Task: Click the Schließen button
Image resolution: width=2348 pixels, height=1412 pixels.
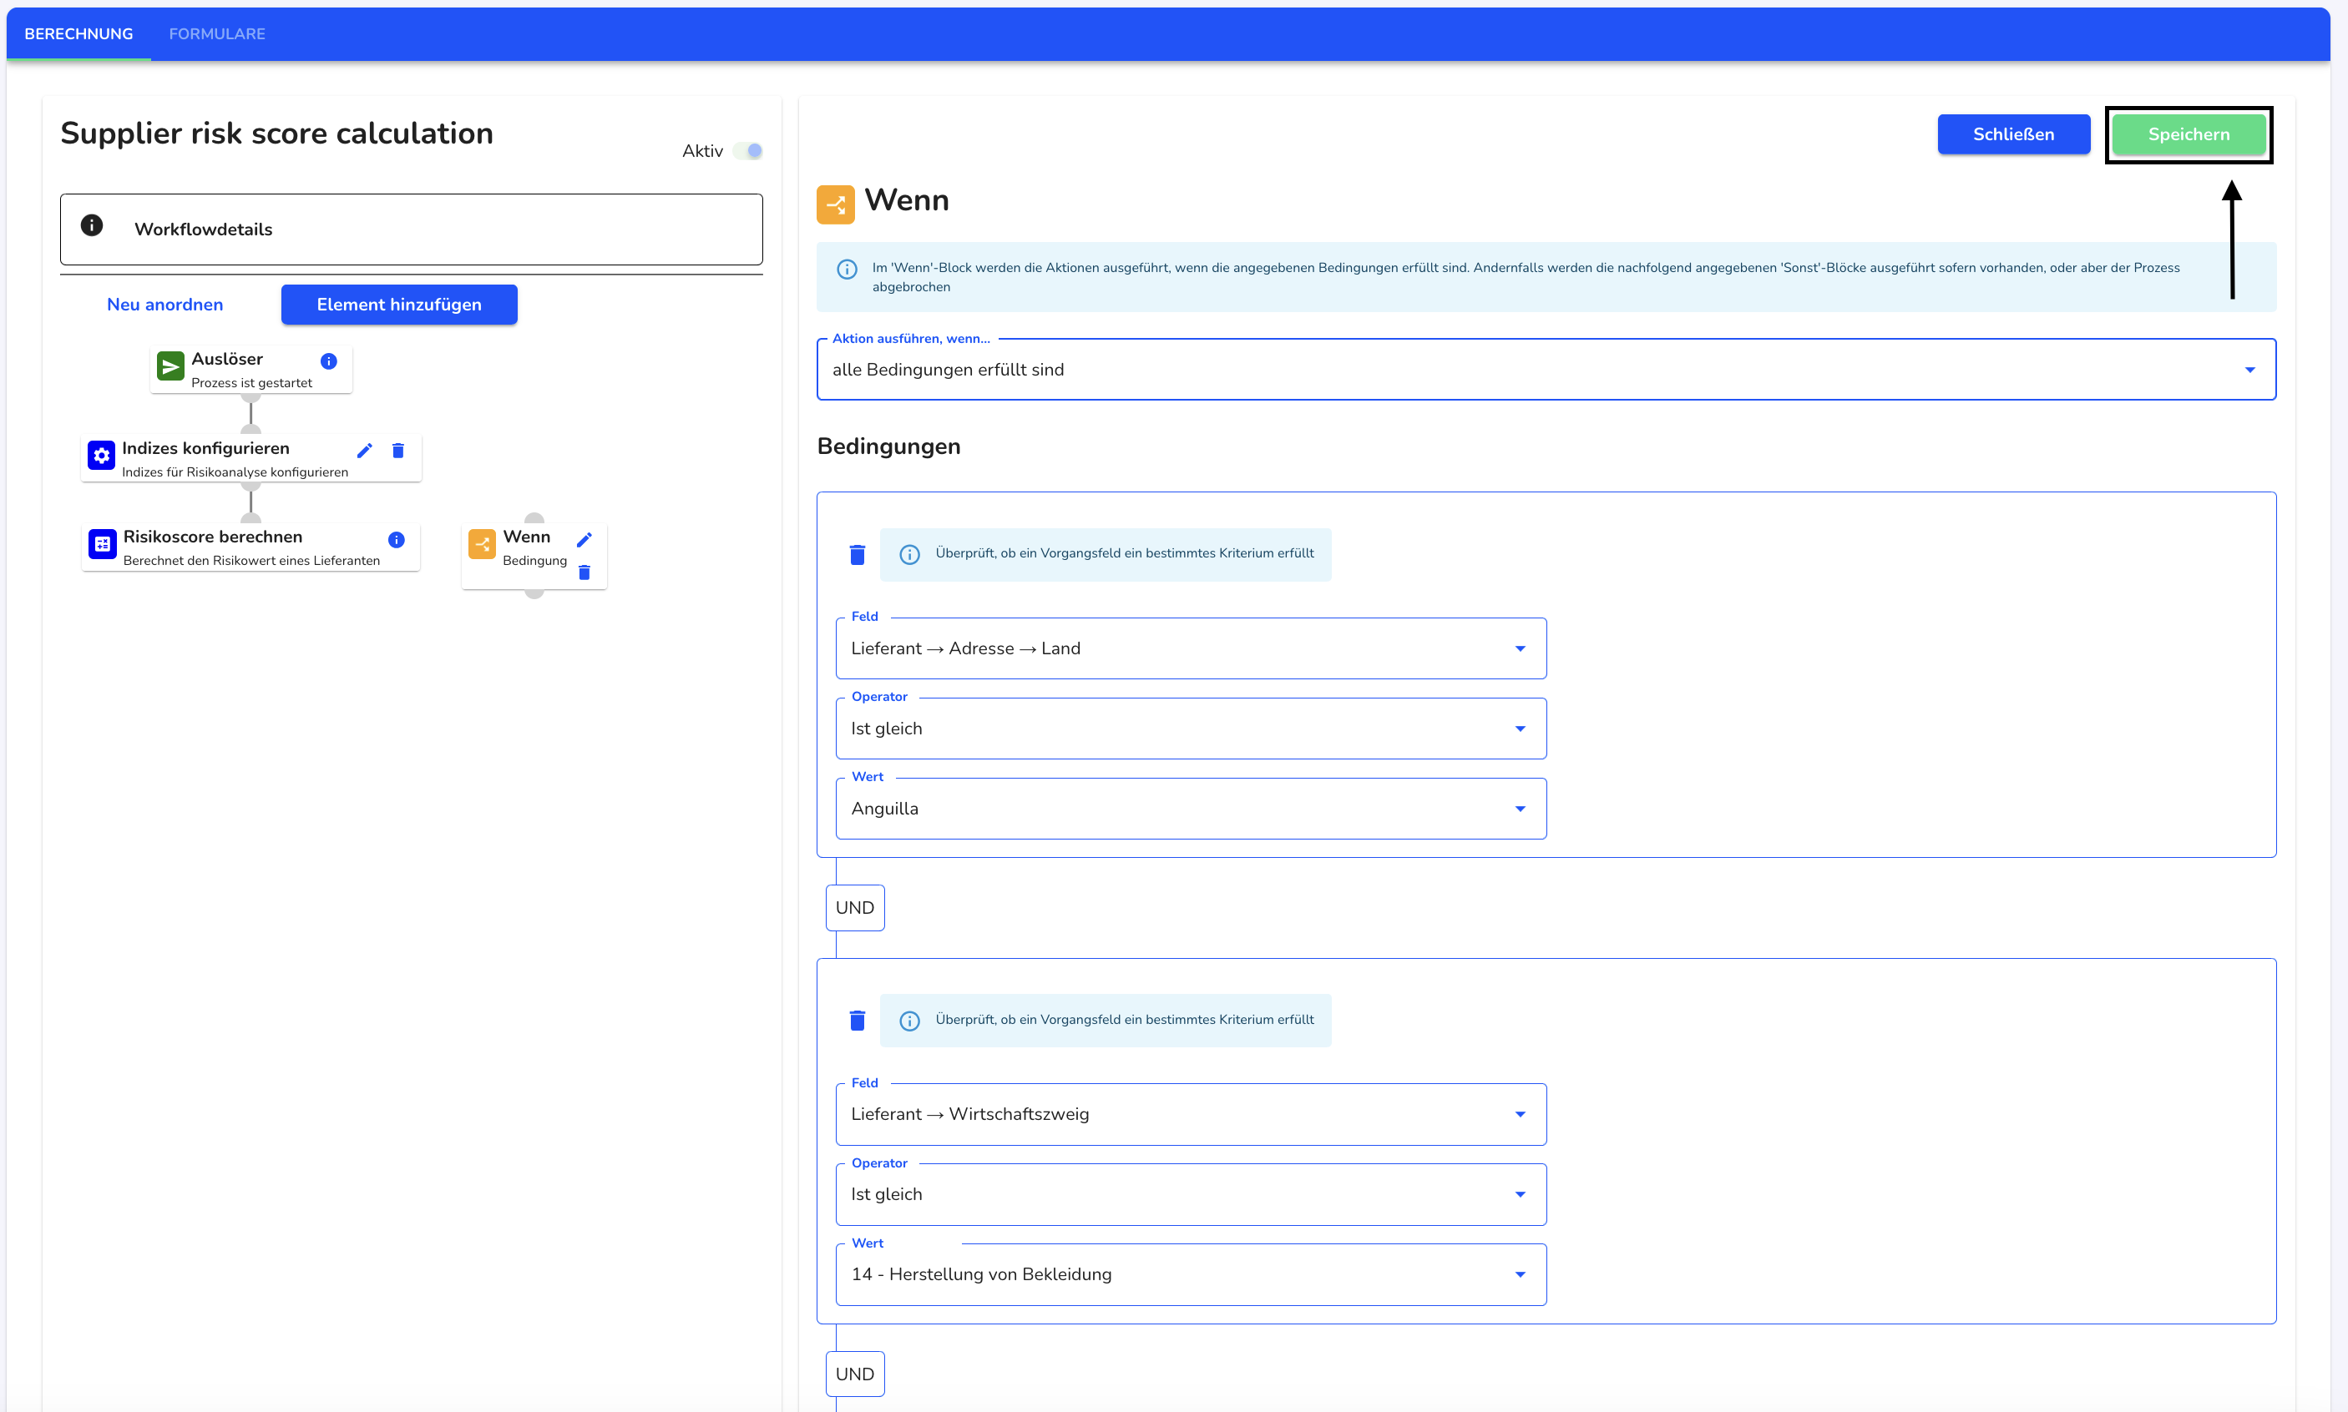Action: 2013,134
